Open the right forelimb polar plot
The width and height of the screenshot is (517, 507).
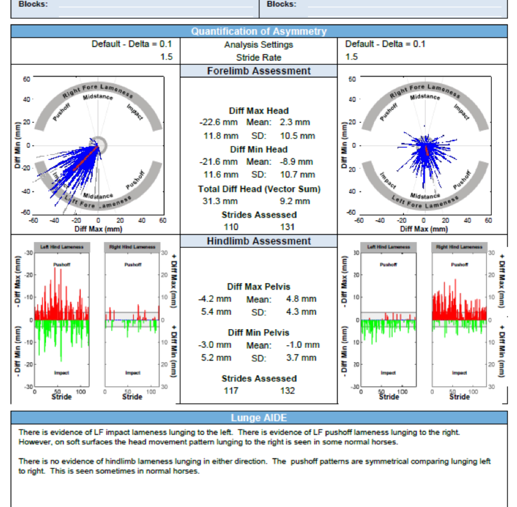[x=425, y=146]
